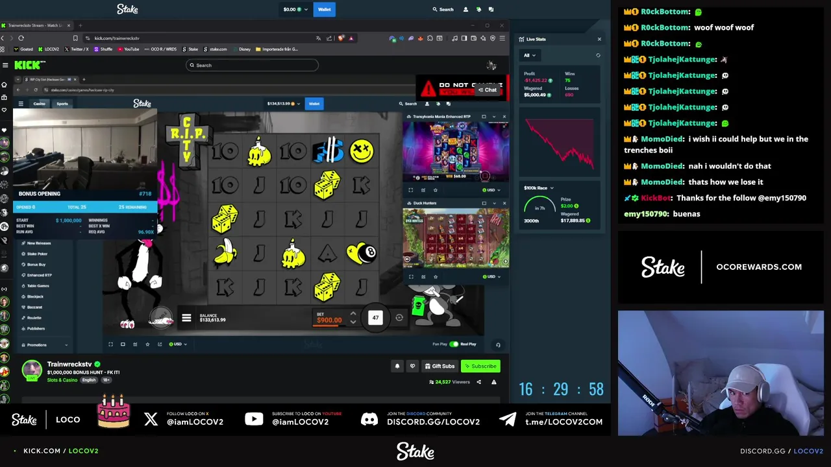831x467 pixels.
Task: Open the Chat panel button
Action: [487, 90]
